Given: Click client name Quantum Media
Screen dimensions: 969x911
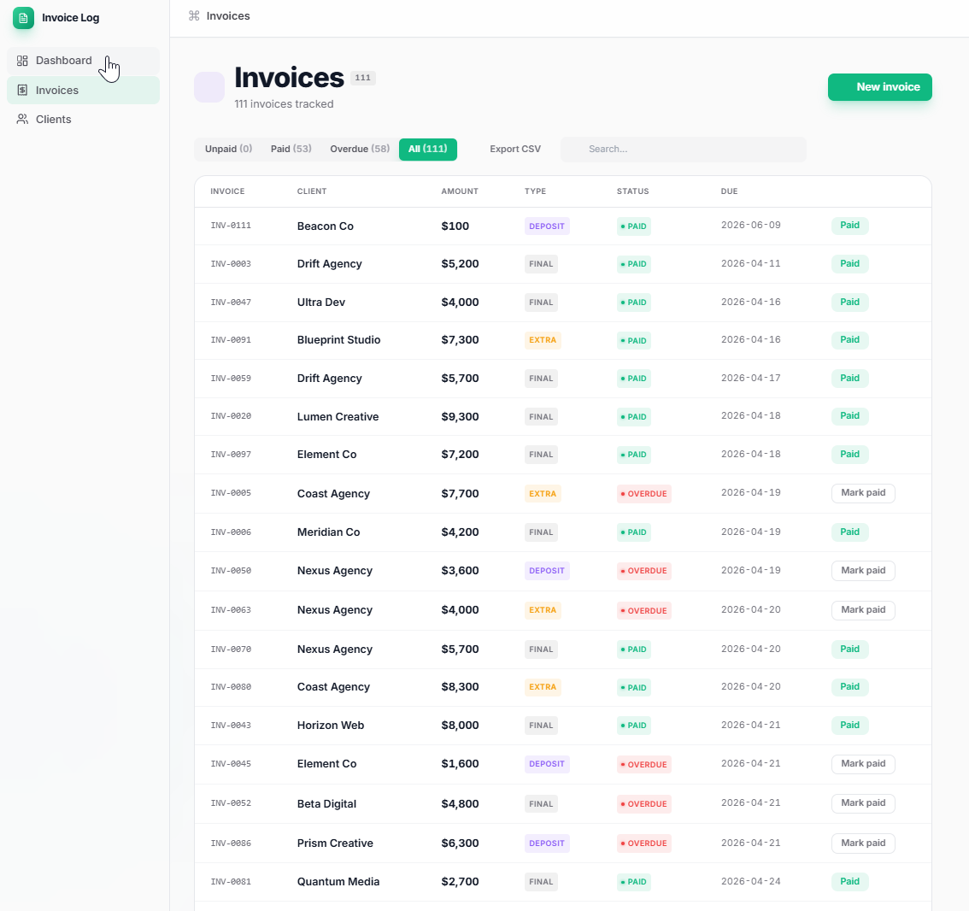Looking at the screenshot, I should pyautogui.click(x=338, y=882).
